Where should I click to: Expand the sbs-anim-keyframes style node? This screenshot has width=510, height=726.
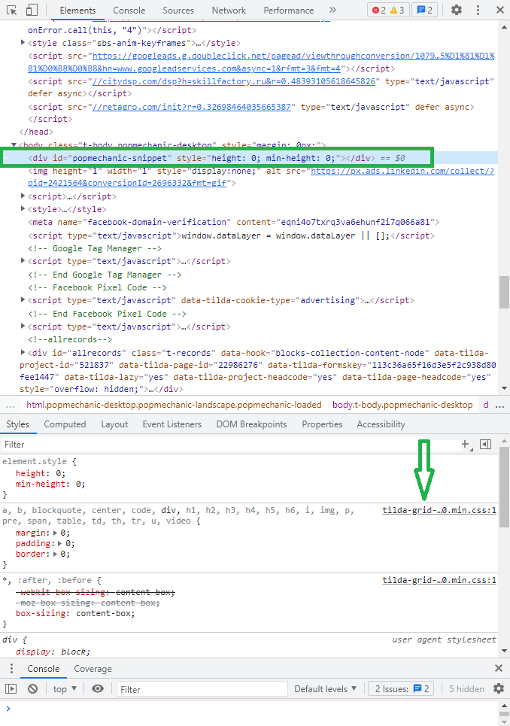tap(23, 43)
